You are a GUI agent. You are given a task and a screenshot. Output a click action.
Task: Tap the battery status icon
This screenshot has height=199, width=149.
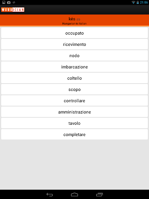coord(138,2)
